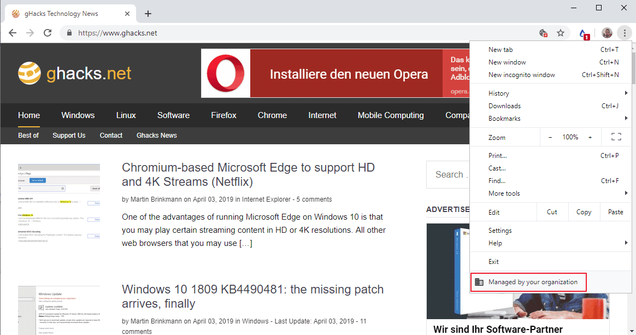636x335 pixels.
Task: Click the site Search field
Action: click(x=448, y=174)
